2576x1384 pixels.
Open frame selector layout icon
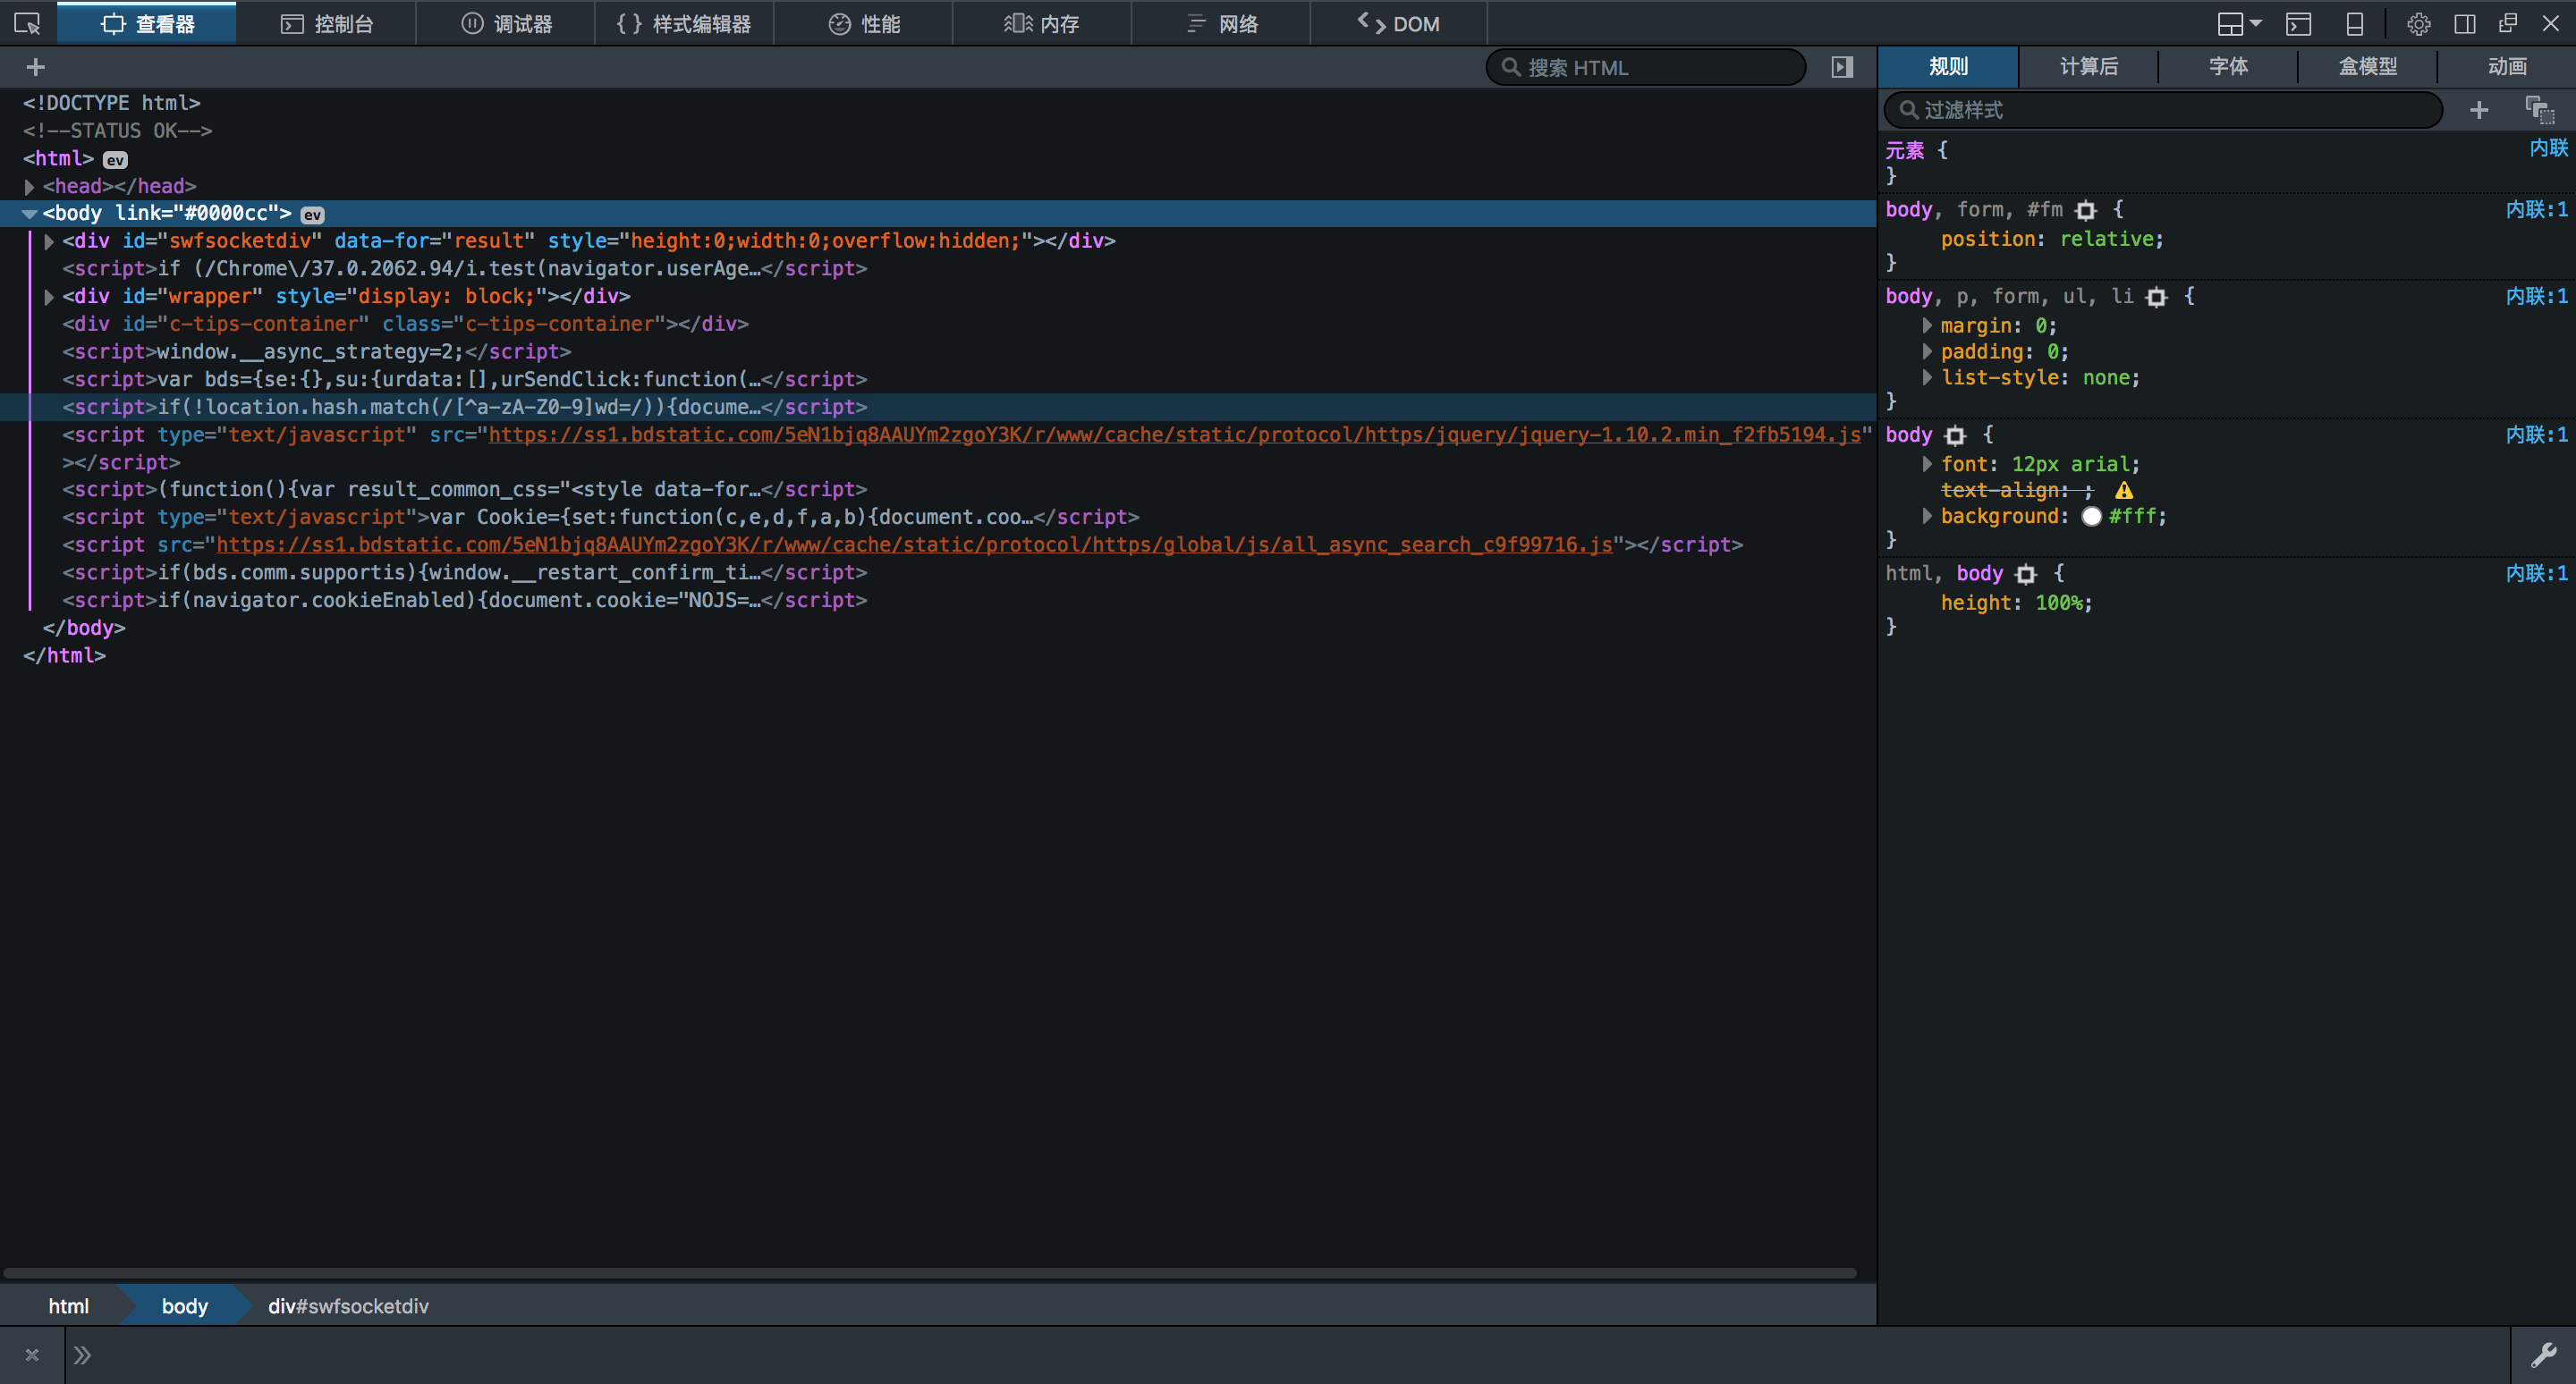[x=2229, y=23]
